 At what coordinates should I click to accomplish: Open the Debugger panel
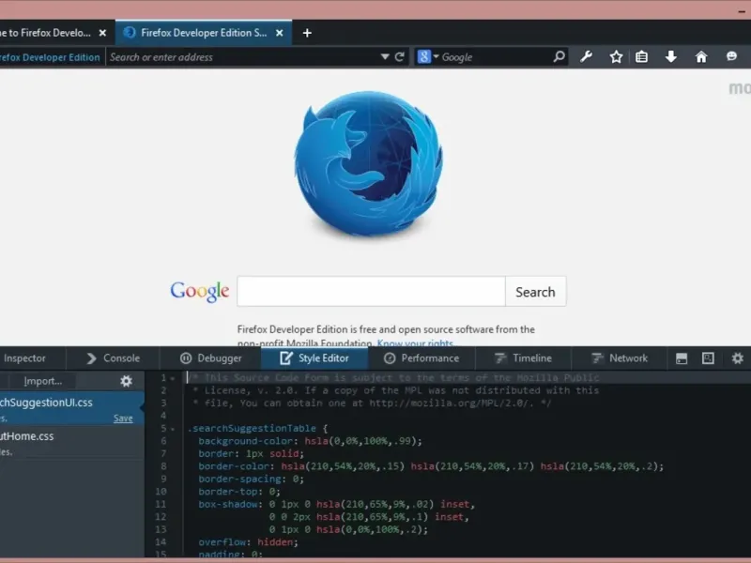(210, 358)
